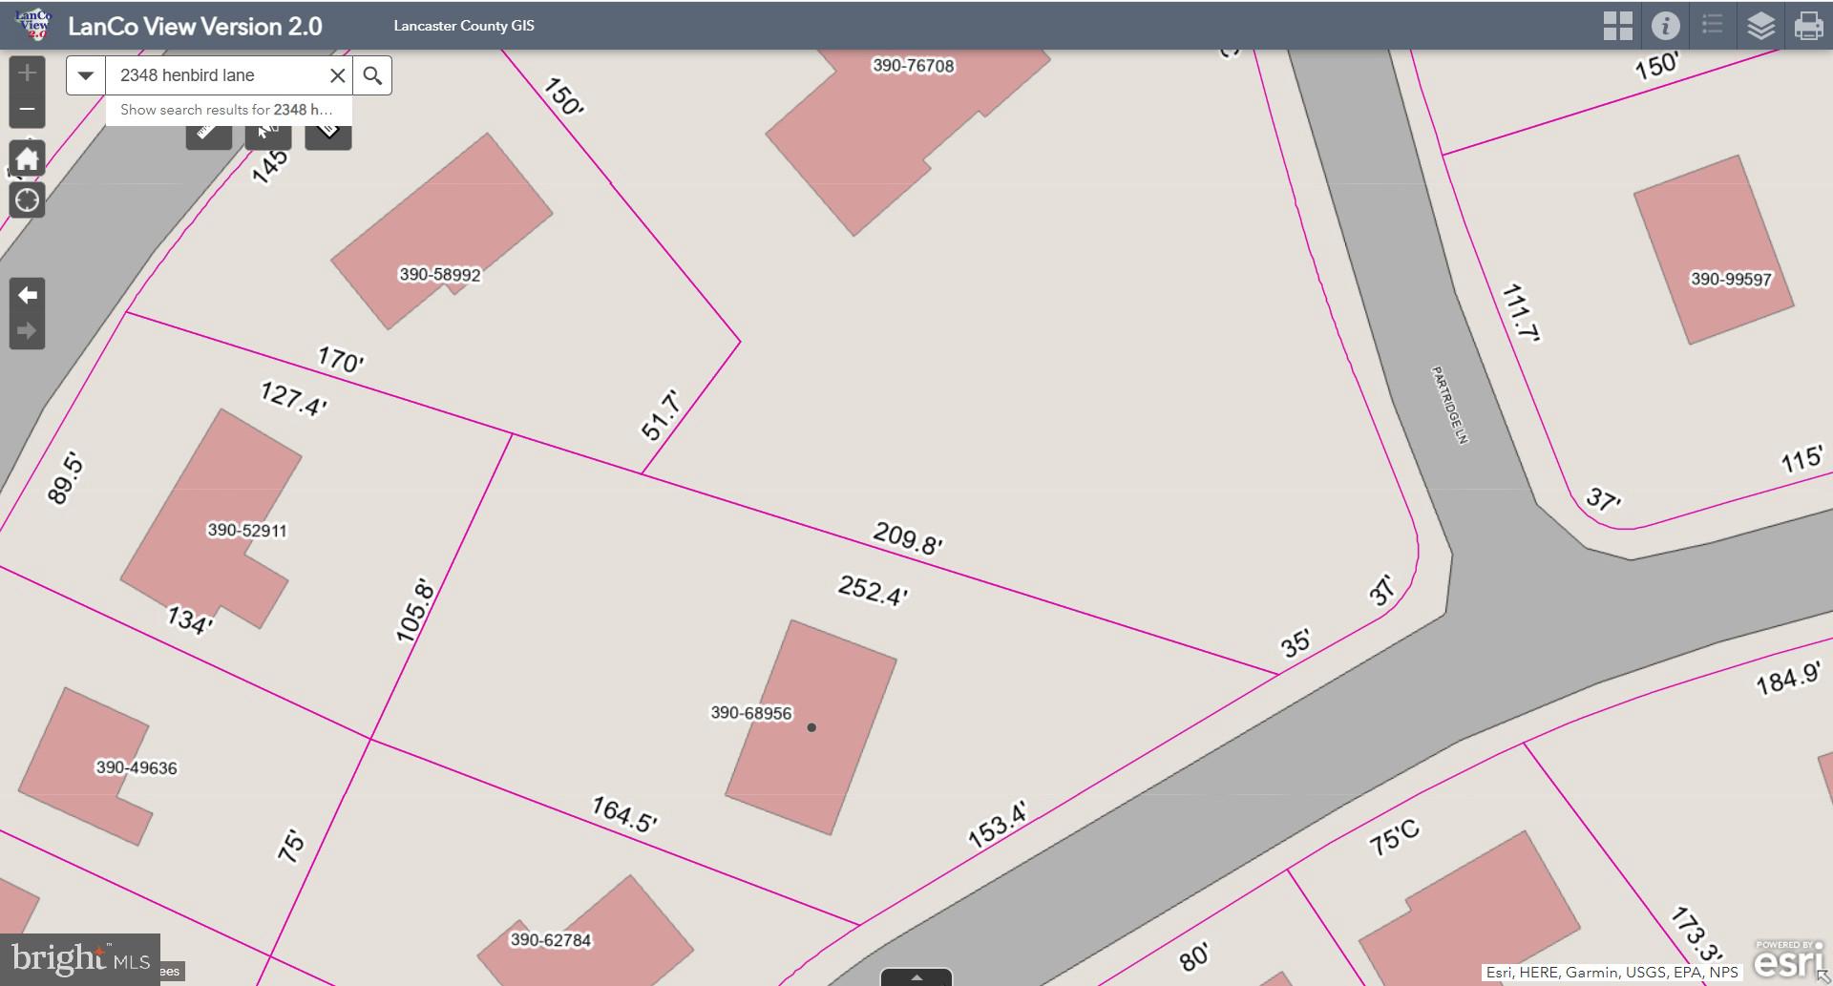
Task: Run search with magnifier button
Action: click(x=372, y=75)
